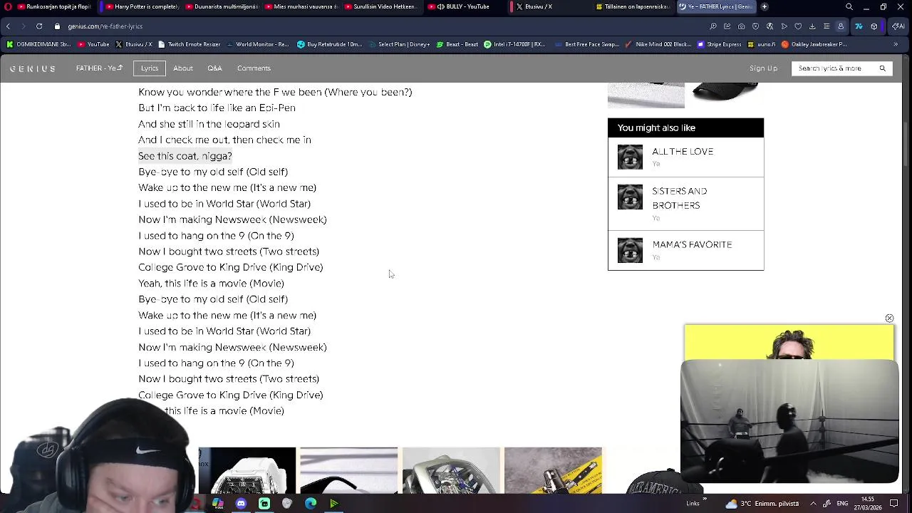Viewport: 912px width, 513px height.
Task: Switch to the Q&A tab
Action: [x=214, y=68]
